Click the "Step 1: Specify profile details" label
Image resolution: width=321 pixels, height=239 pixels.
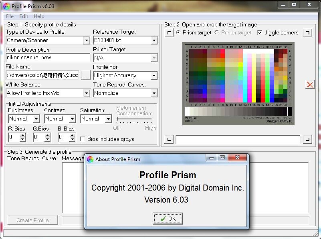42,25
